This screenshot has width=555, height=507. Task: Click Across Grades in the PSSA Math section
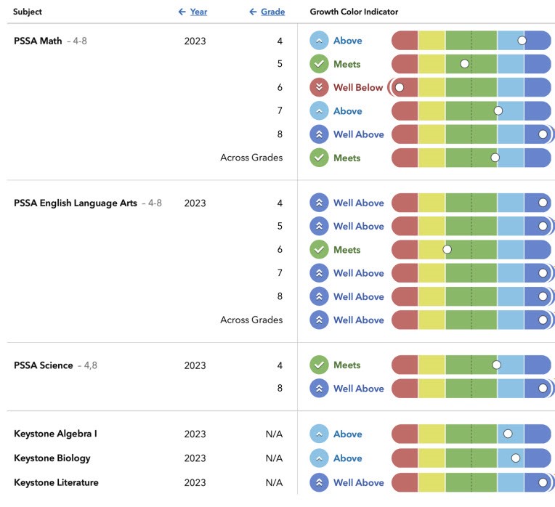[x=251, y=158]
